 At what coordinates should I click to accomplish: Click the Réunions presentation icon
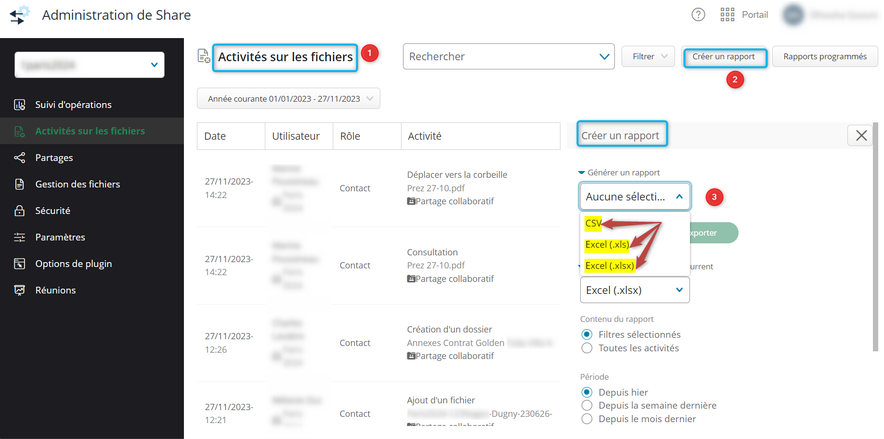(x=19, y=290)
